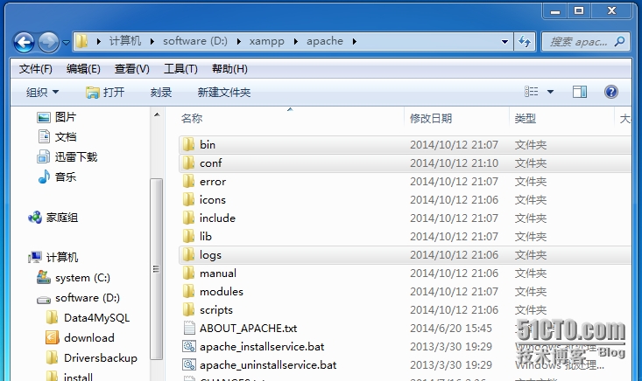Select the modules folder icon

[x=188, y=292]
